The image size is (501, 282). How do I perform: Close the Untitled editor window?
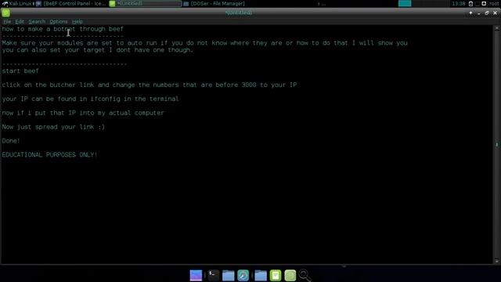click(495, 13)
